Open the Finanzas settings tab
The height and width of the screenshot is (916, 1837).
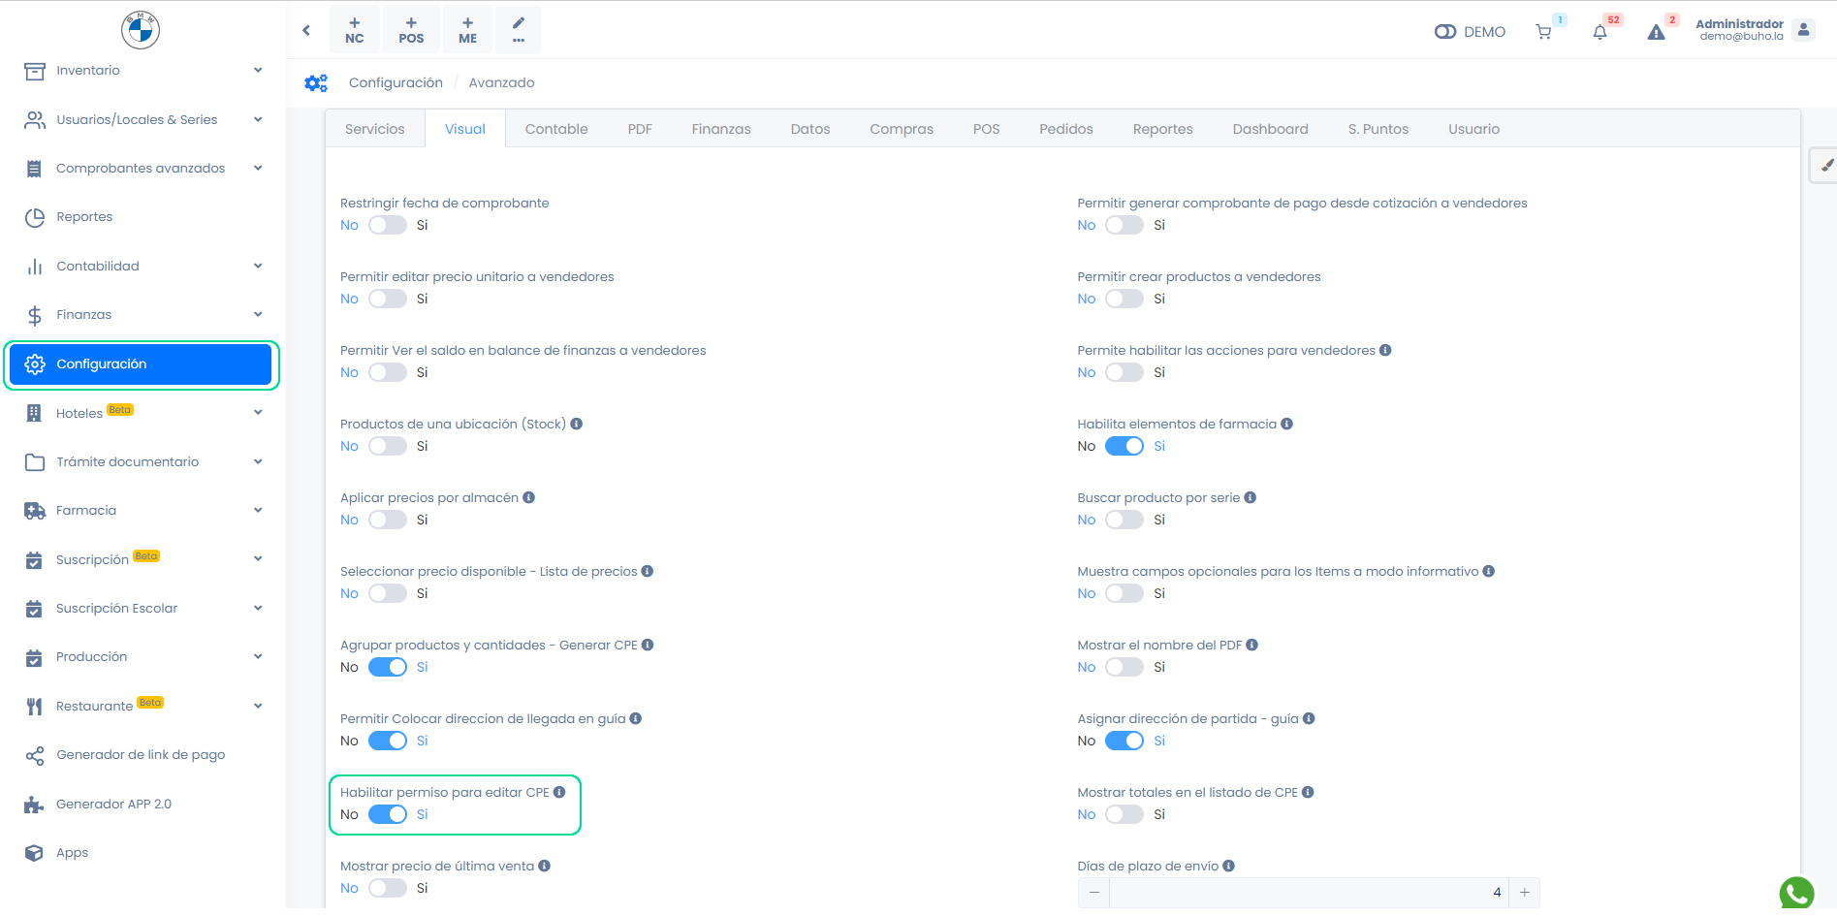click(720, 129)
